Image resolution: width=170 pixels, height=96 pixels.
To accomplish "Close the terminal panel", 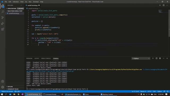I will pos(167,58).
